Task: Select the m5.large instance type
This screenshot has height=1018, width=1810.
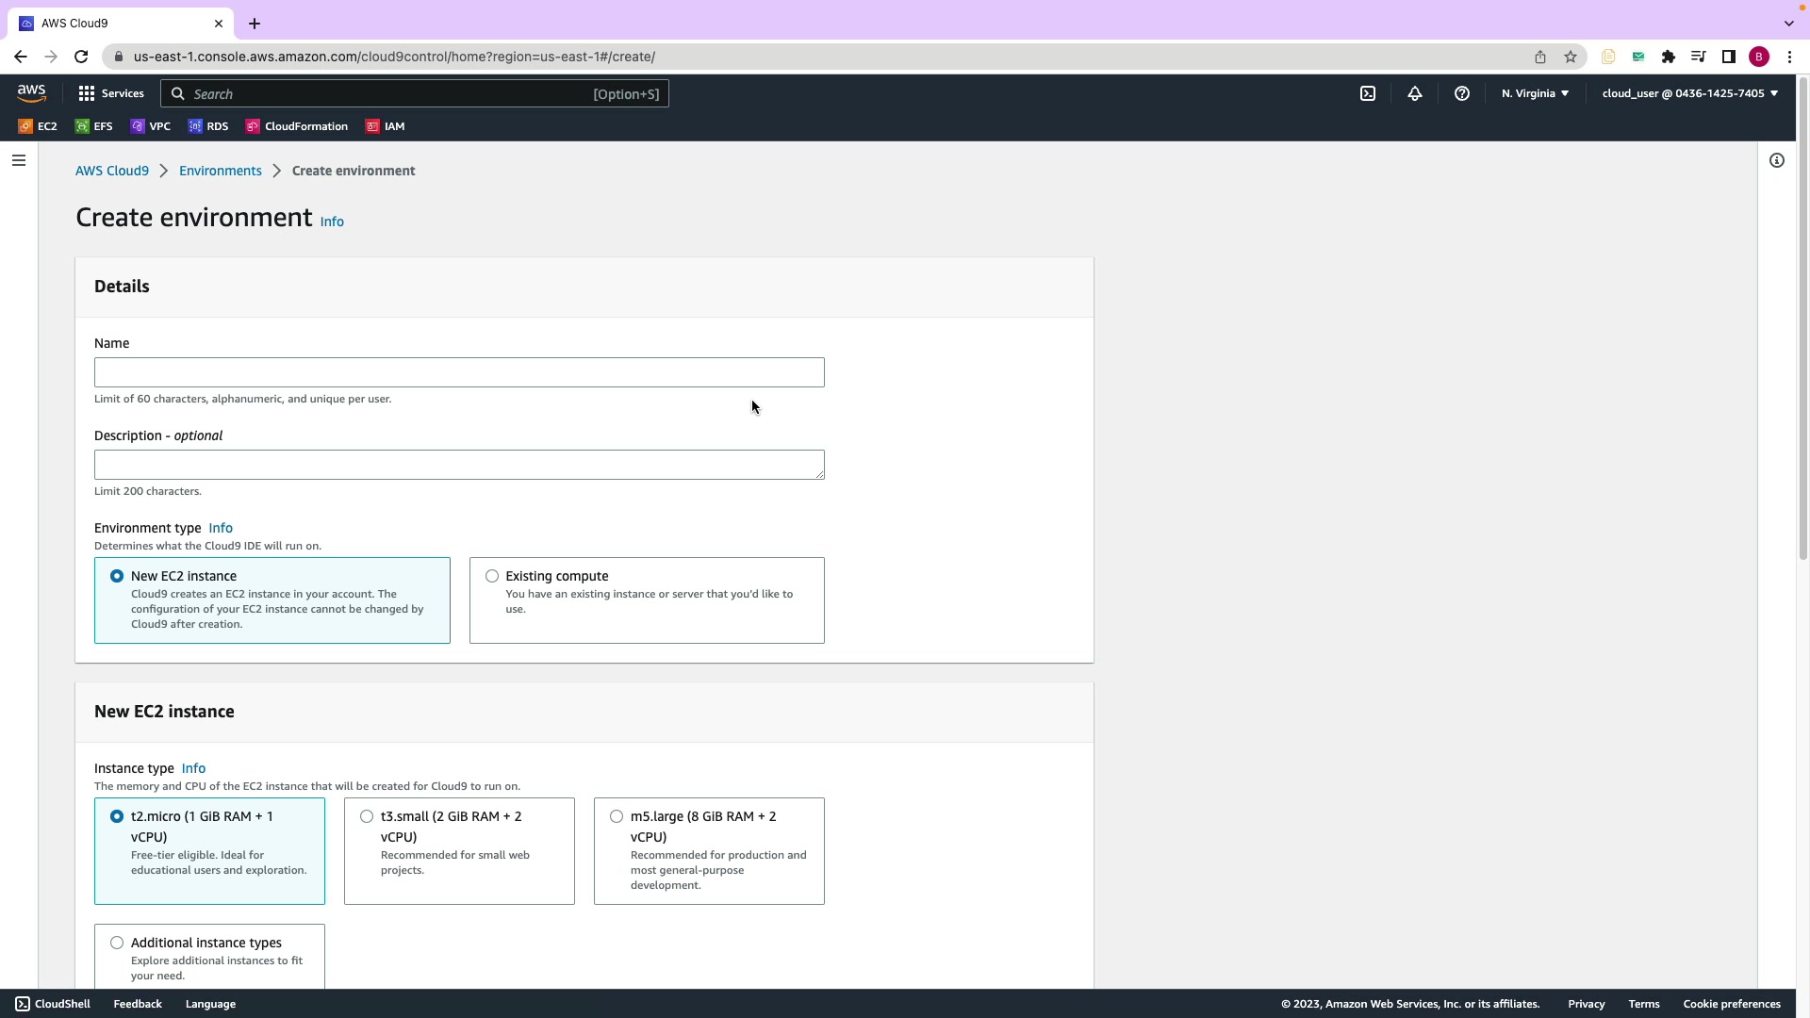Action: click(617, 816)
